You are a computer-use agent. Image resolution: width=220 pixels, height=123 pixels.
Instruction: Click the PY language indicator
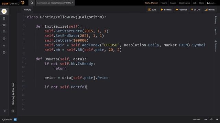(206, 120)
